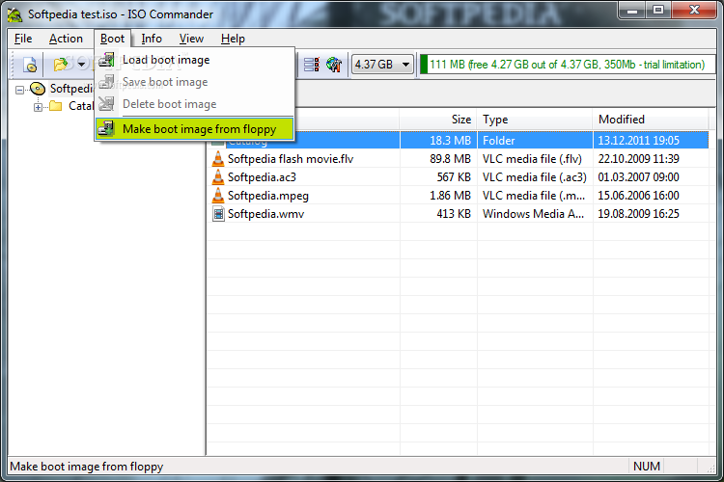The image size is (724, 482).
Task: Open the View menu
Action: coord(191,39)
